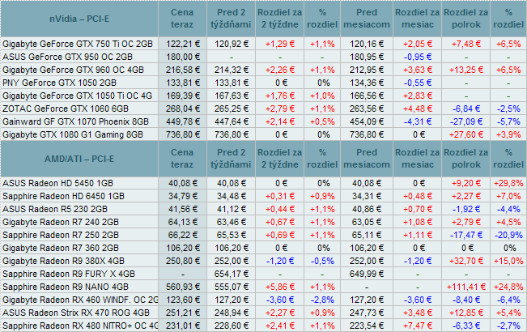Click the 454,09 € month-ago price

point(367,121)
